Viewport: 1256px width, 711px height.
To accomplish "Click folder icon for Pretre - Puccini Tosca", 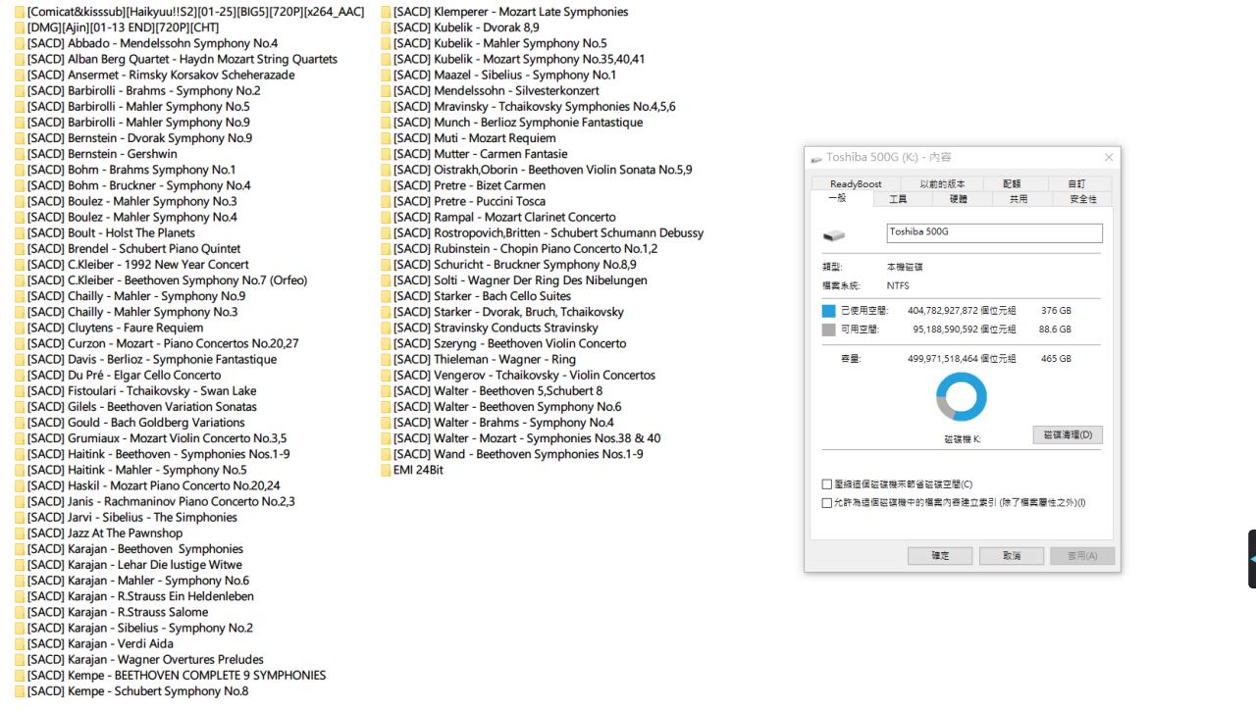I will point(386,202).
